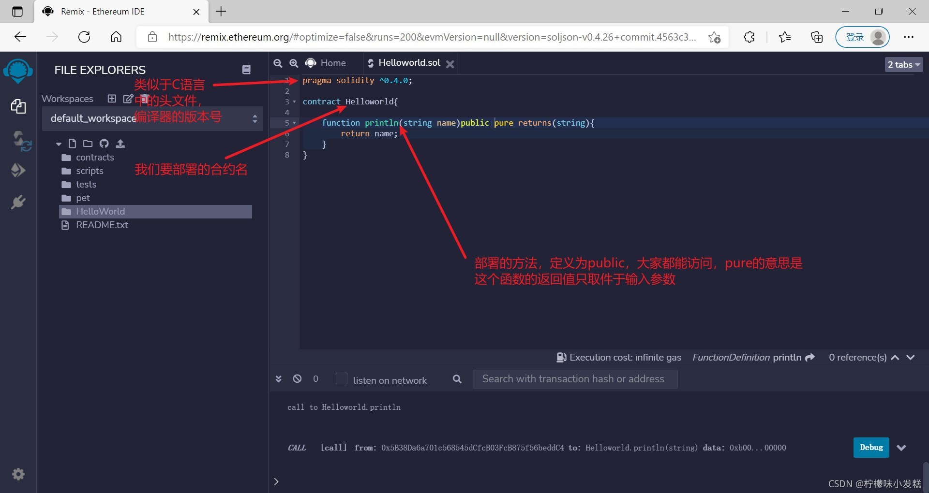This screenshot has height=493, width=929.
Task: Fold the println function block
Action: point(294,123)
